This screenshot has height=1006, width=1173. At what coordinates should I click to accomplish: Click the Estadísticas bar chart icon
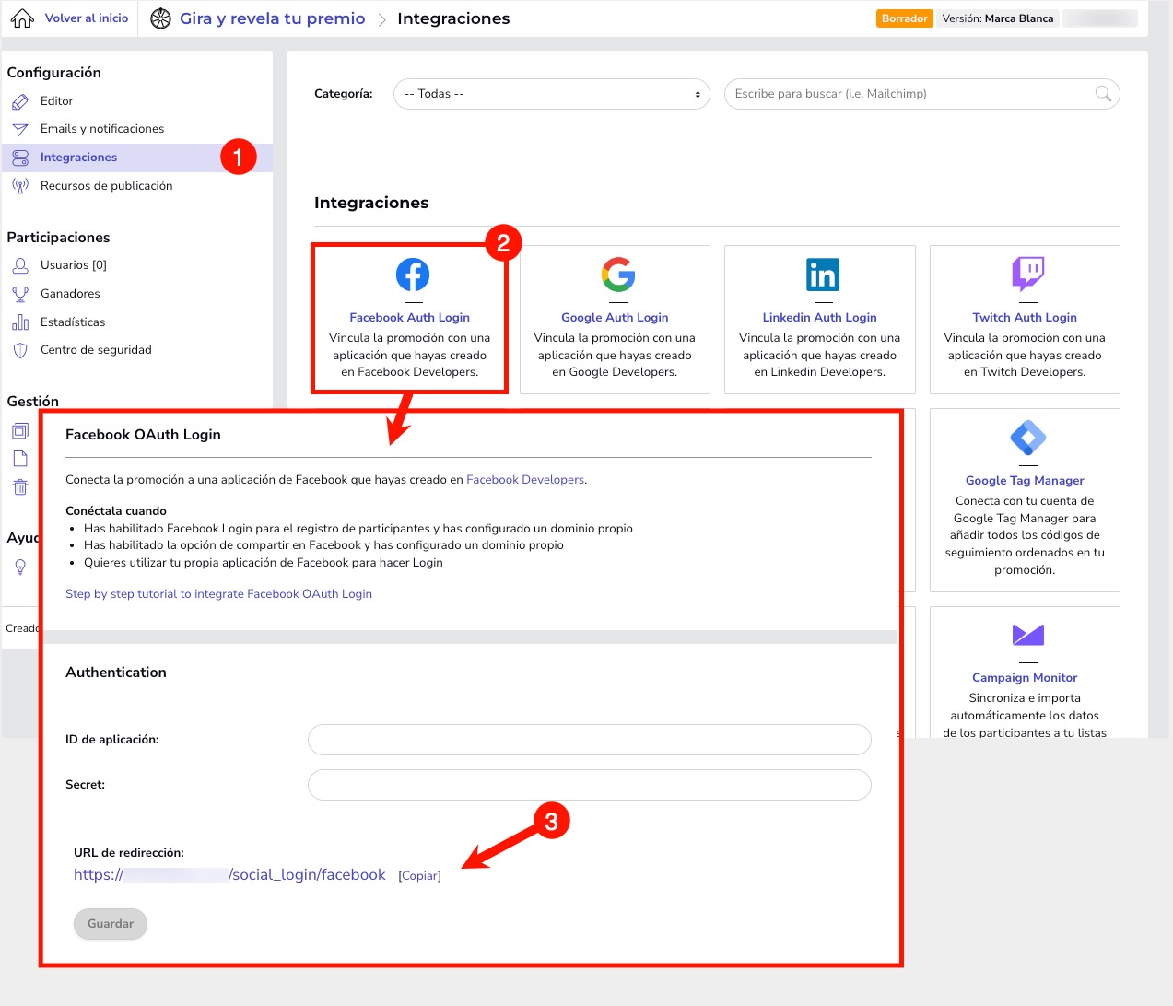[20, 322]
